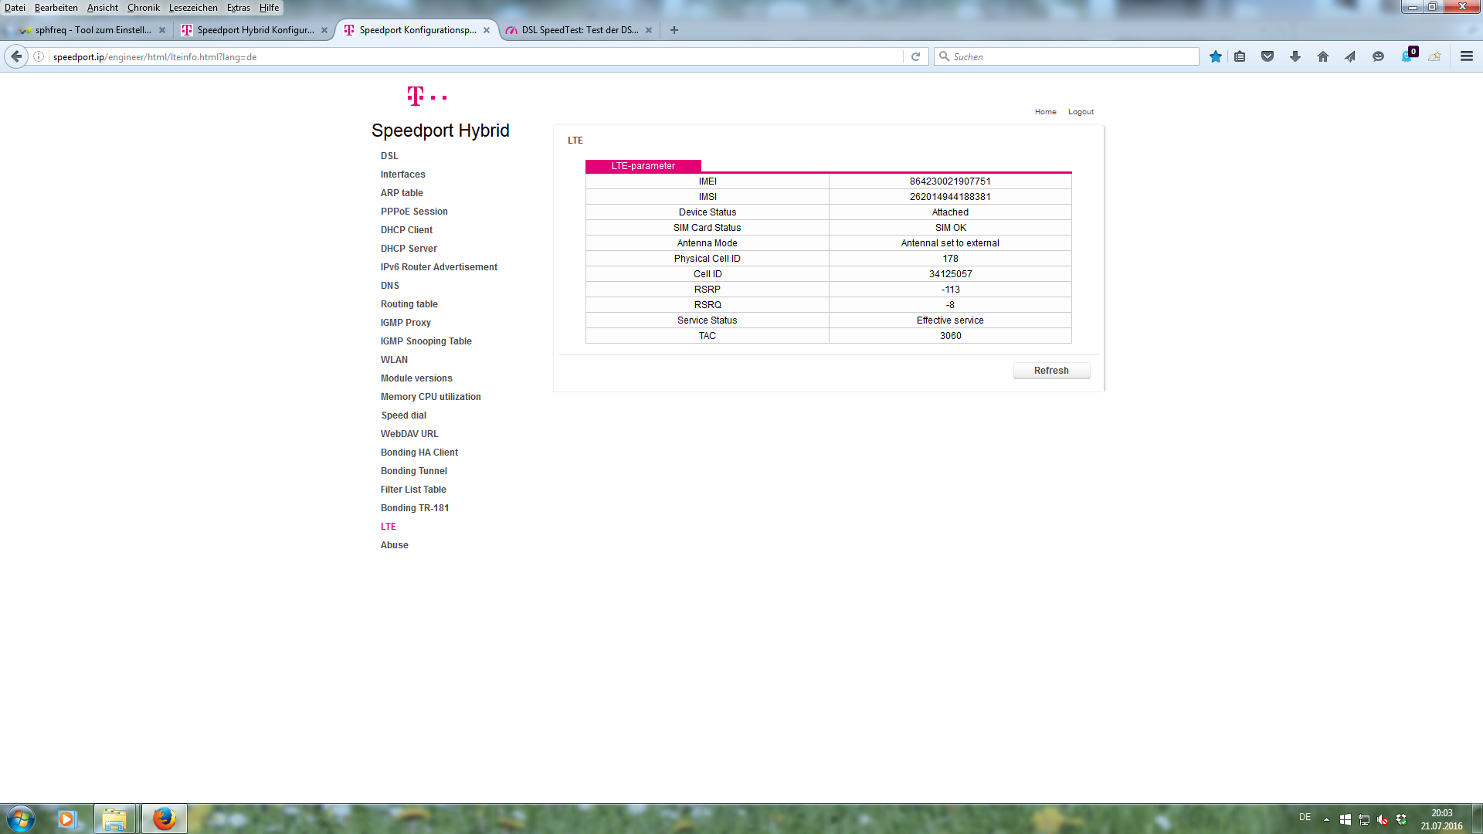The width and height of the screenshot is (1483, 834).
Task: Click the Pocket save icon
Action: coord(1268,56)
